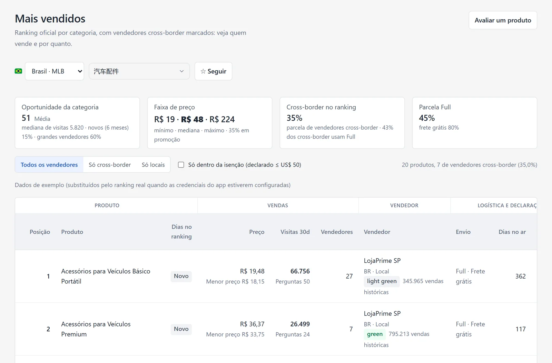Click the Oportunidade da categoria card
Image resolution: width=552 pixels, height=363 pixels.
[x=77, y=123]
